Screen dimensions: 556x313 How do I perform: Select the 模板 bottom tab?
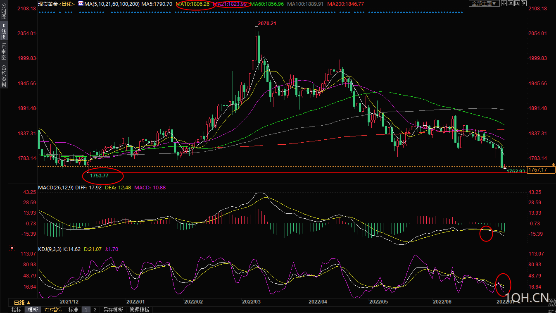(x=33, y=310)
